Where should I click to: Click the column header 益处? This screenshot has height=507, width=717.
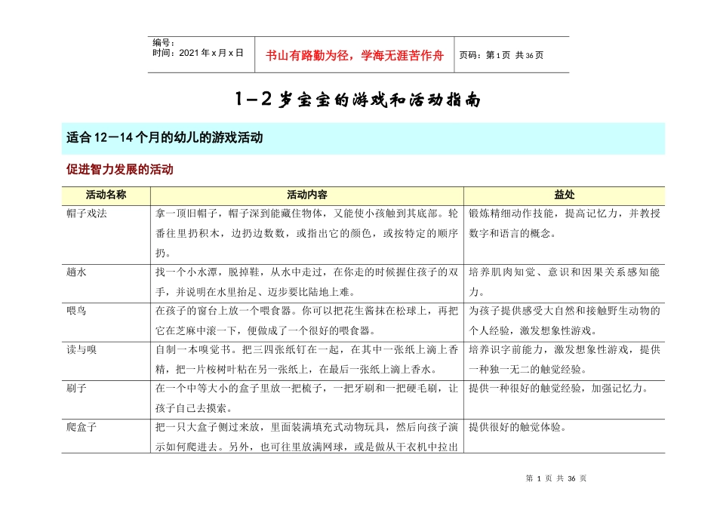(x=565, y=195)
